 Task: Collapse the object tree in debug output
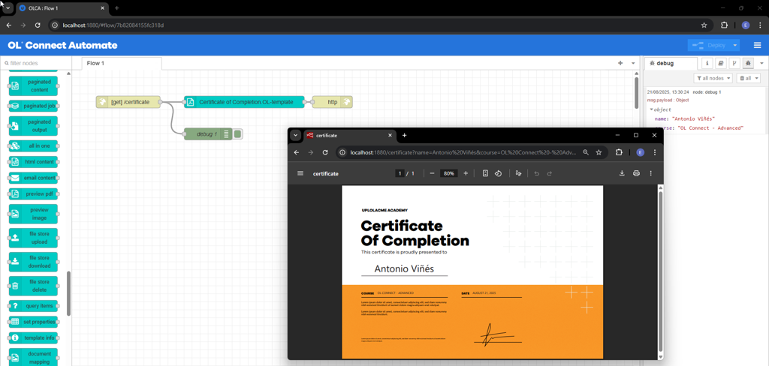[x=651, y=109]
